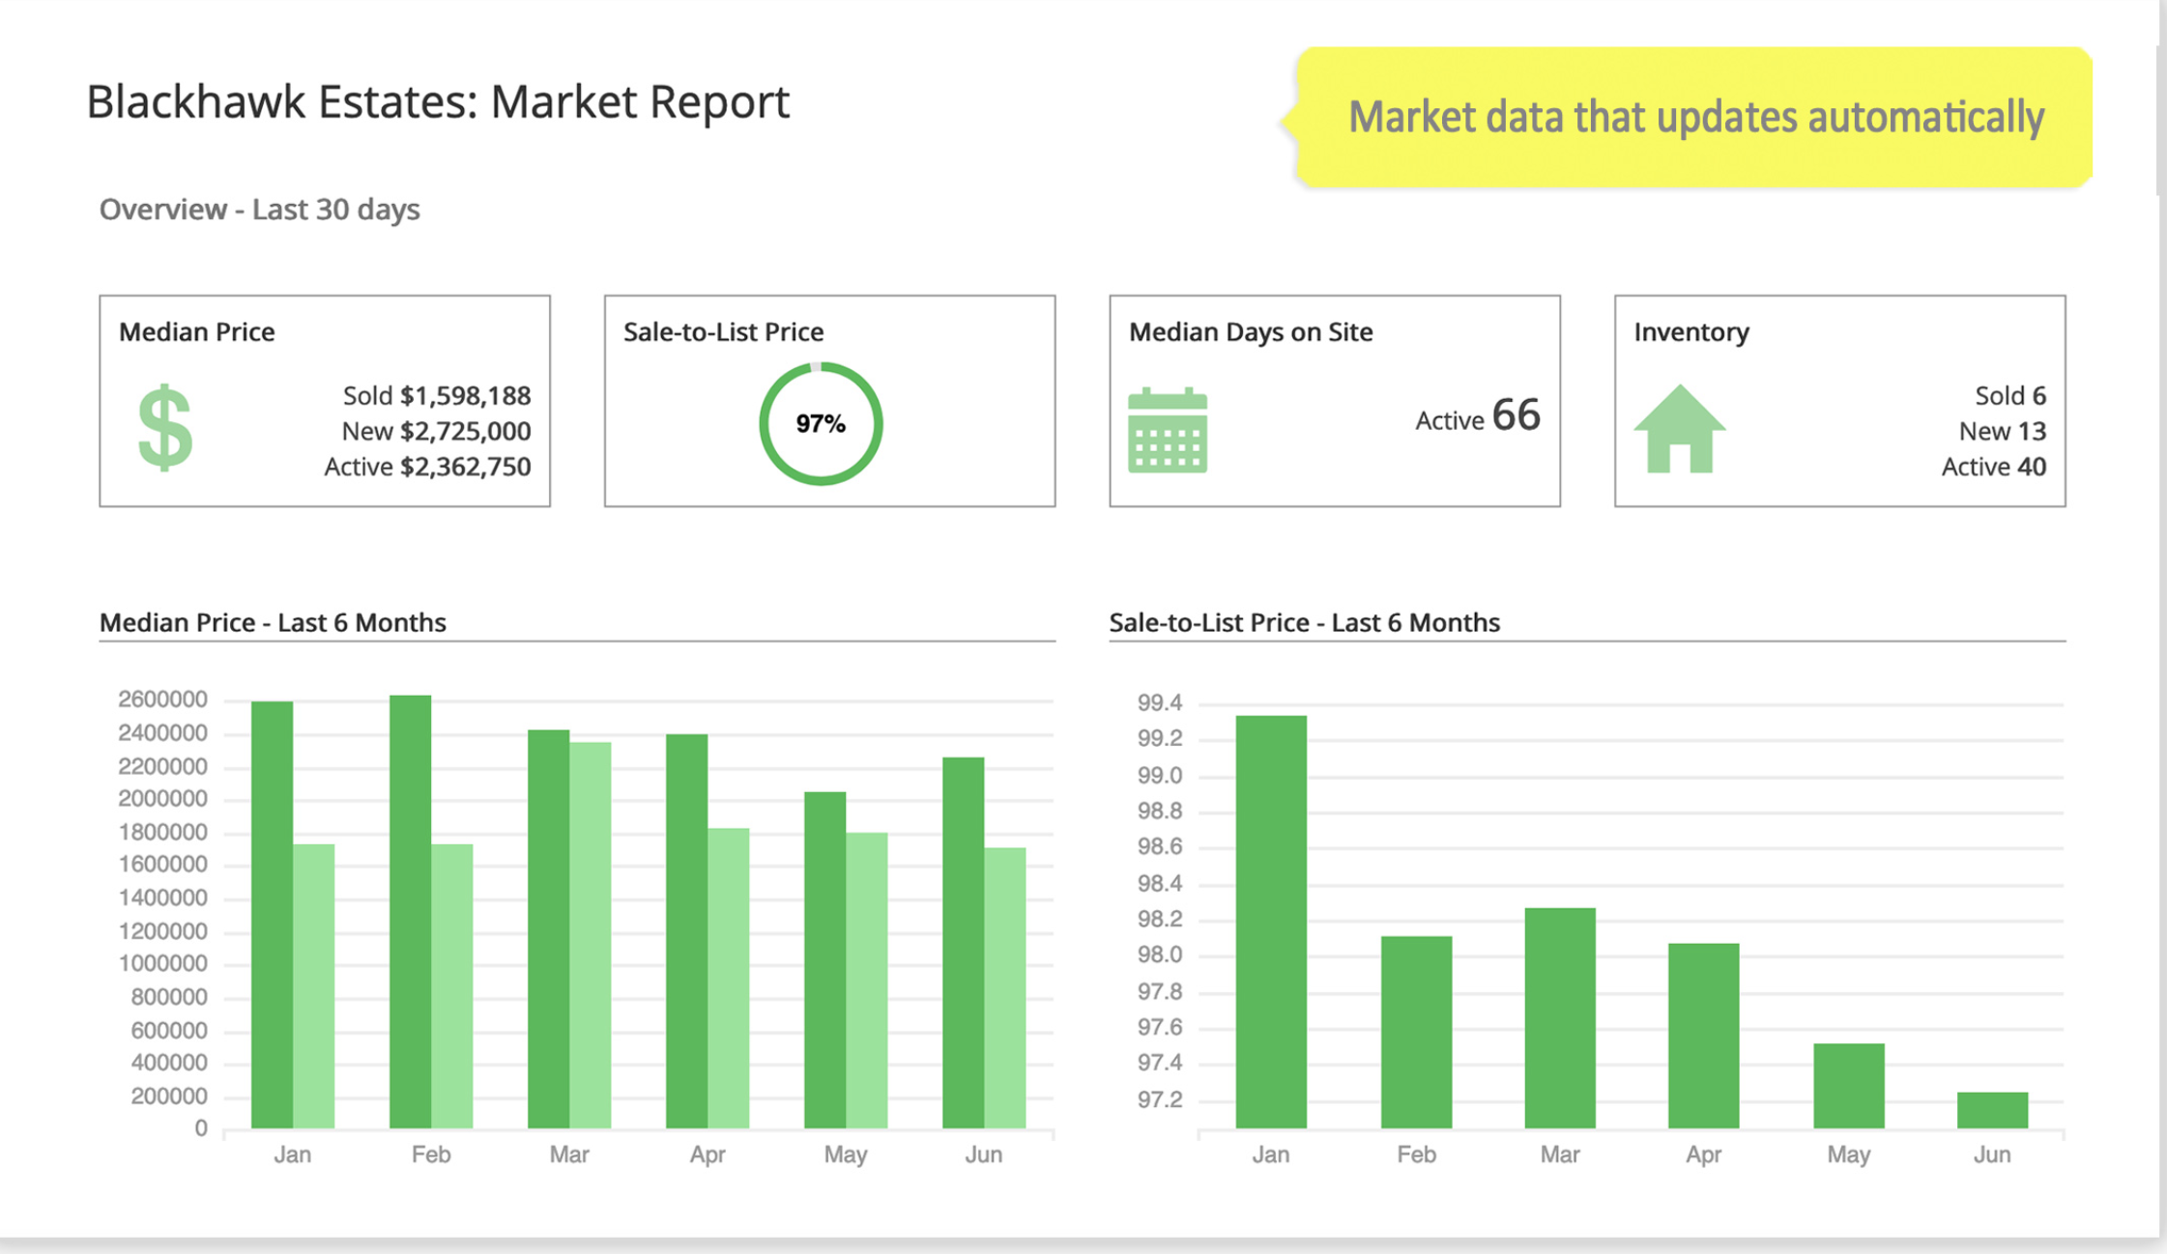Click the Active 40 inventory count
The height and width of the screenshot is (1254, 2167).
[x=1993, y=467]
